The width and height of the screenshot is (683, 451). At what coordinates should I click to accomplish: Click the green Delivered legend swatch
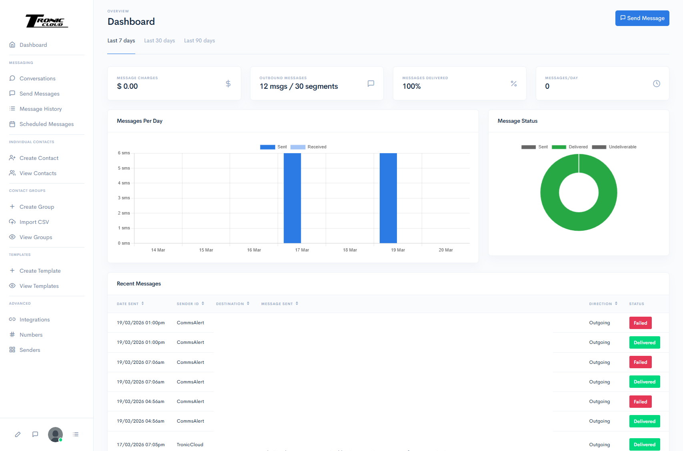click(559, 147)
